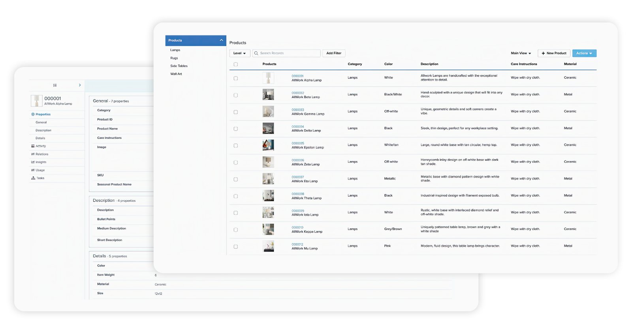Open the Level dropdown
Screen dimensions: 632x335
(x=239, y=53)
